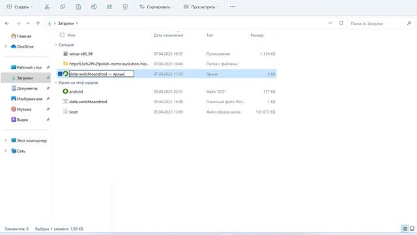Uncheck the selected shortcut's checkbox
The width and height of the screenshot is (417, 235).
(x=60, y=74)
